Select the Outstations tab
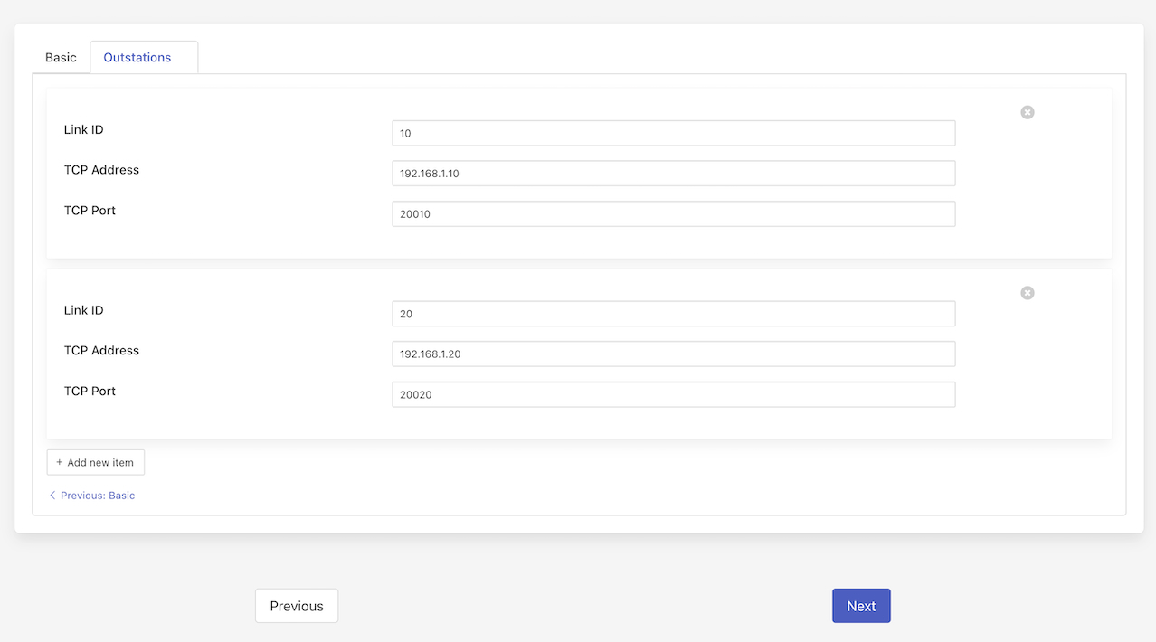Screen dimensions: 1156x642 coord(137,58)
